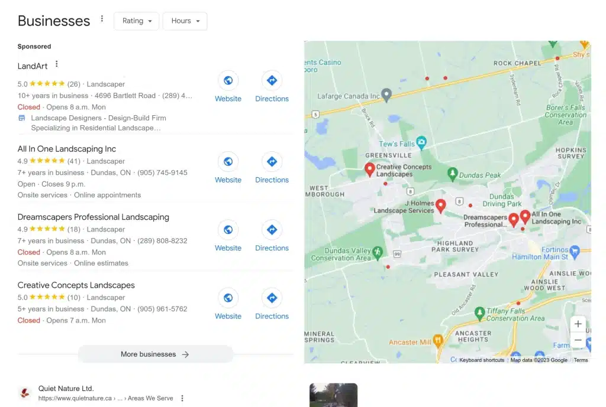Open Dreamscapers Professional Landscaping Website icon
Screen dimensions: 606x407
click(x=228, y=230)
